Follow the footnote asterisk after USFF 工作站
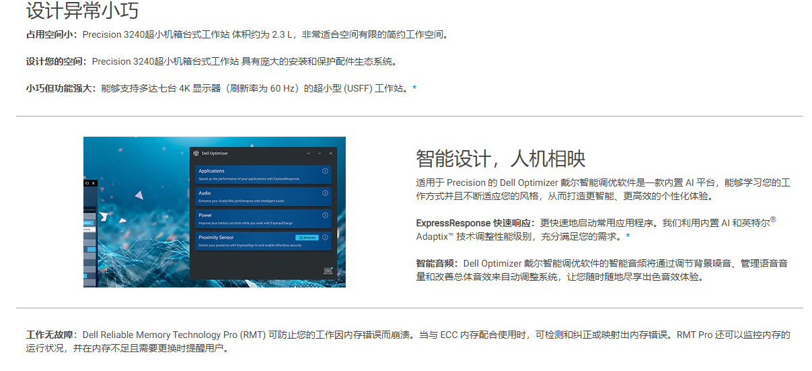Screen dimensions: 812x371 tap(414, 88)
